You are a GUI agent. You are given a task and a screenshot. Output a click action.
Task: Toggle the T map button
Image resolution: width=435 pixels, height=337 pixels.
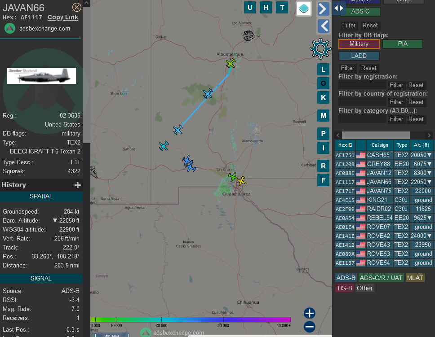(282, 8)
